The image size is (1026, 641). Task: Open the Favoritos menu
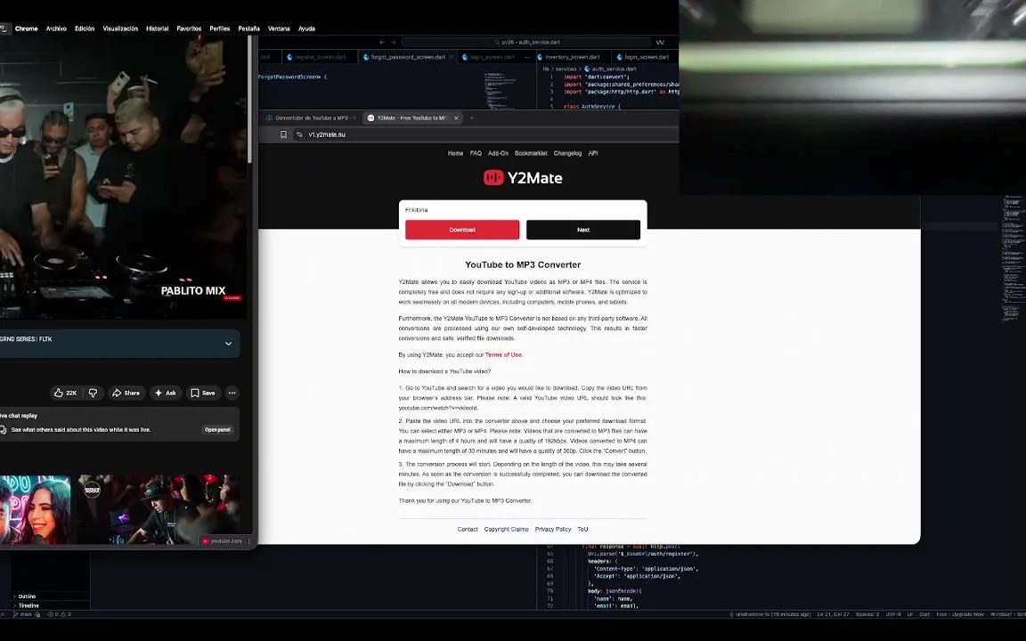click(189, 28)
